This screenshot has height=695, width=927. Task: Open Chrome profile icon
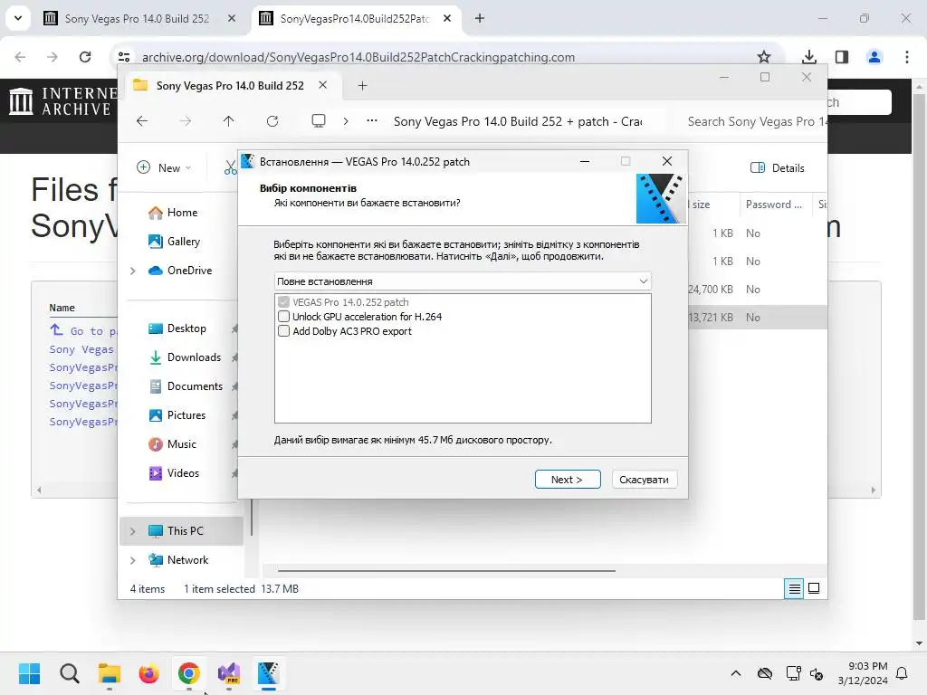point(874,57)
